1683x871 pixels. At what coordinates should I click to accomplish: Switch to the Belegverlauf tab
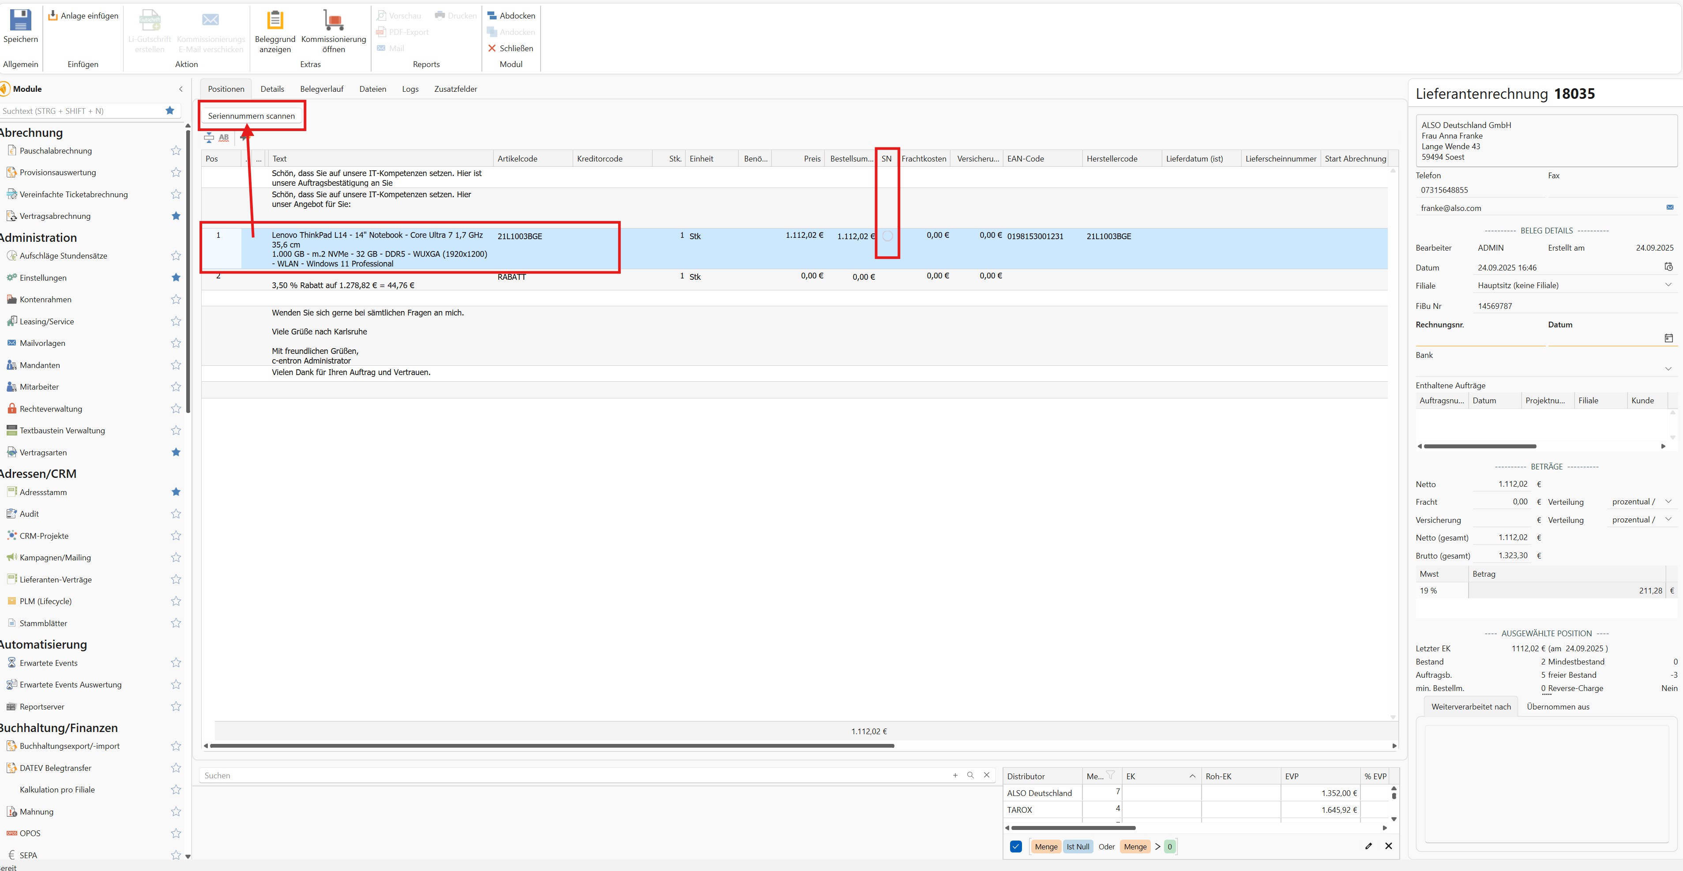click(x=321, y=89)
